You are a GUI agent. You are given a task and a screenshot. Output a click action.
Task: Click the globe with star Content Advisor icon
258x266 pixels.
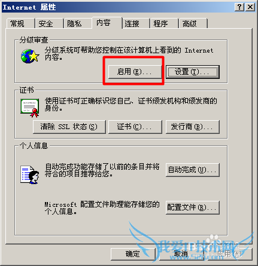(x=30, y=56)
